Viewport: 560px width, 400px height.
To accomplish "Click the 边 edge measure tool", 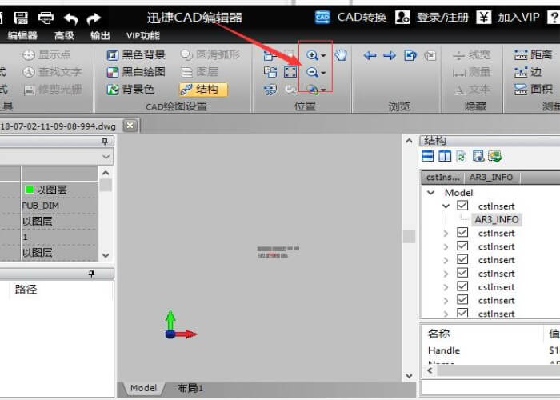I will (528, 72).
